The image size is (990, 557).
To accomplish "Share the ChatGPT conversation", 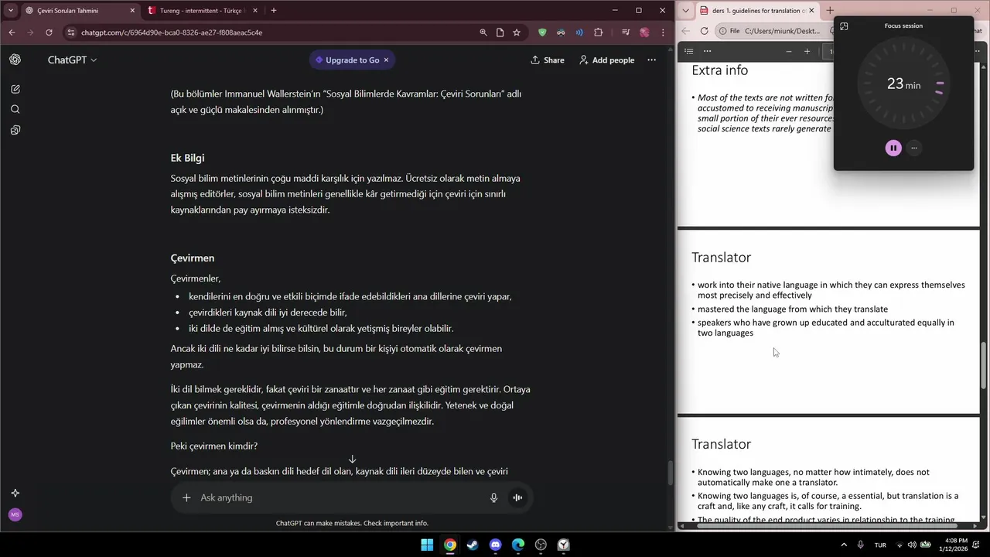I will tap(547, 60).
